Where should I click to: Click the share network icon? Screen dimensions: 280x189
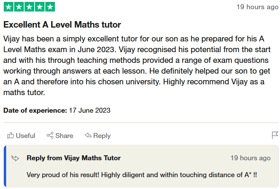(x=50, y=135)
